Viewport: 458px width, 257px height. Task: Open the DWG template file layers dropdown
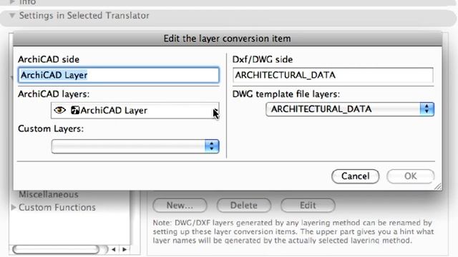(x=350, y=109)
